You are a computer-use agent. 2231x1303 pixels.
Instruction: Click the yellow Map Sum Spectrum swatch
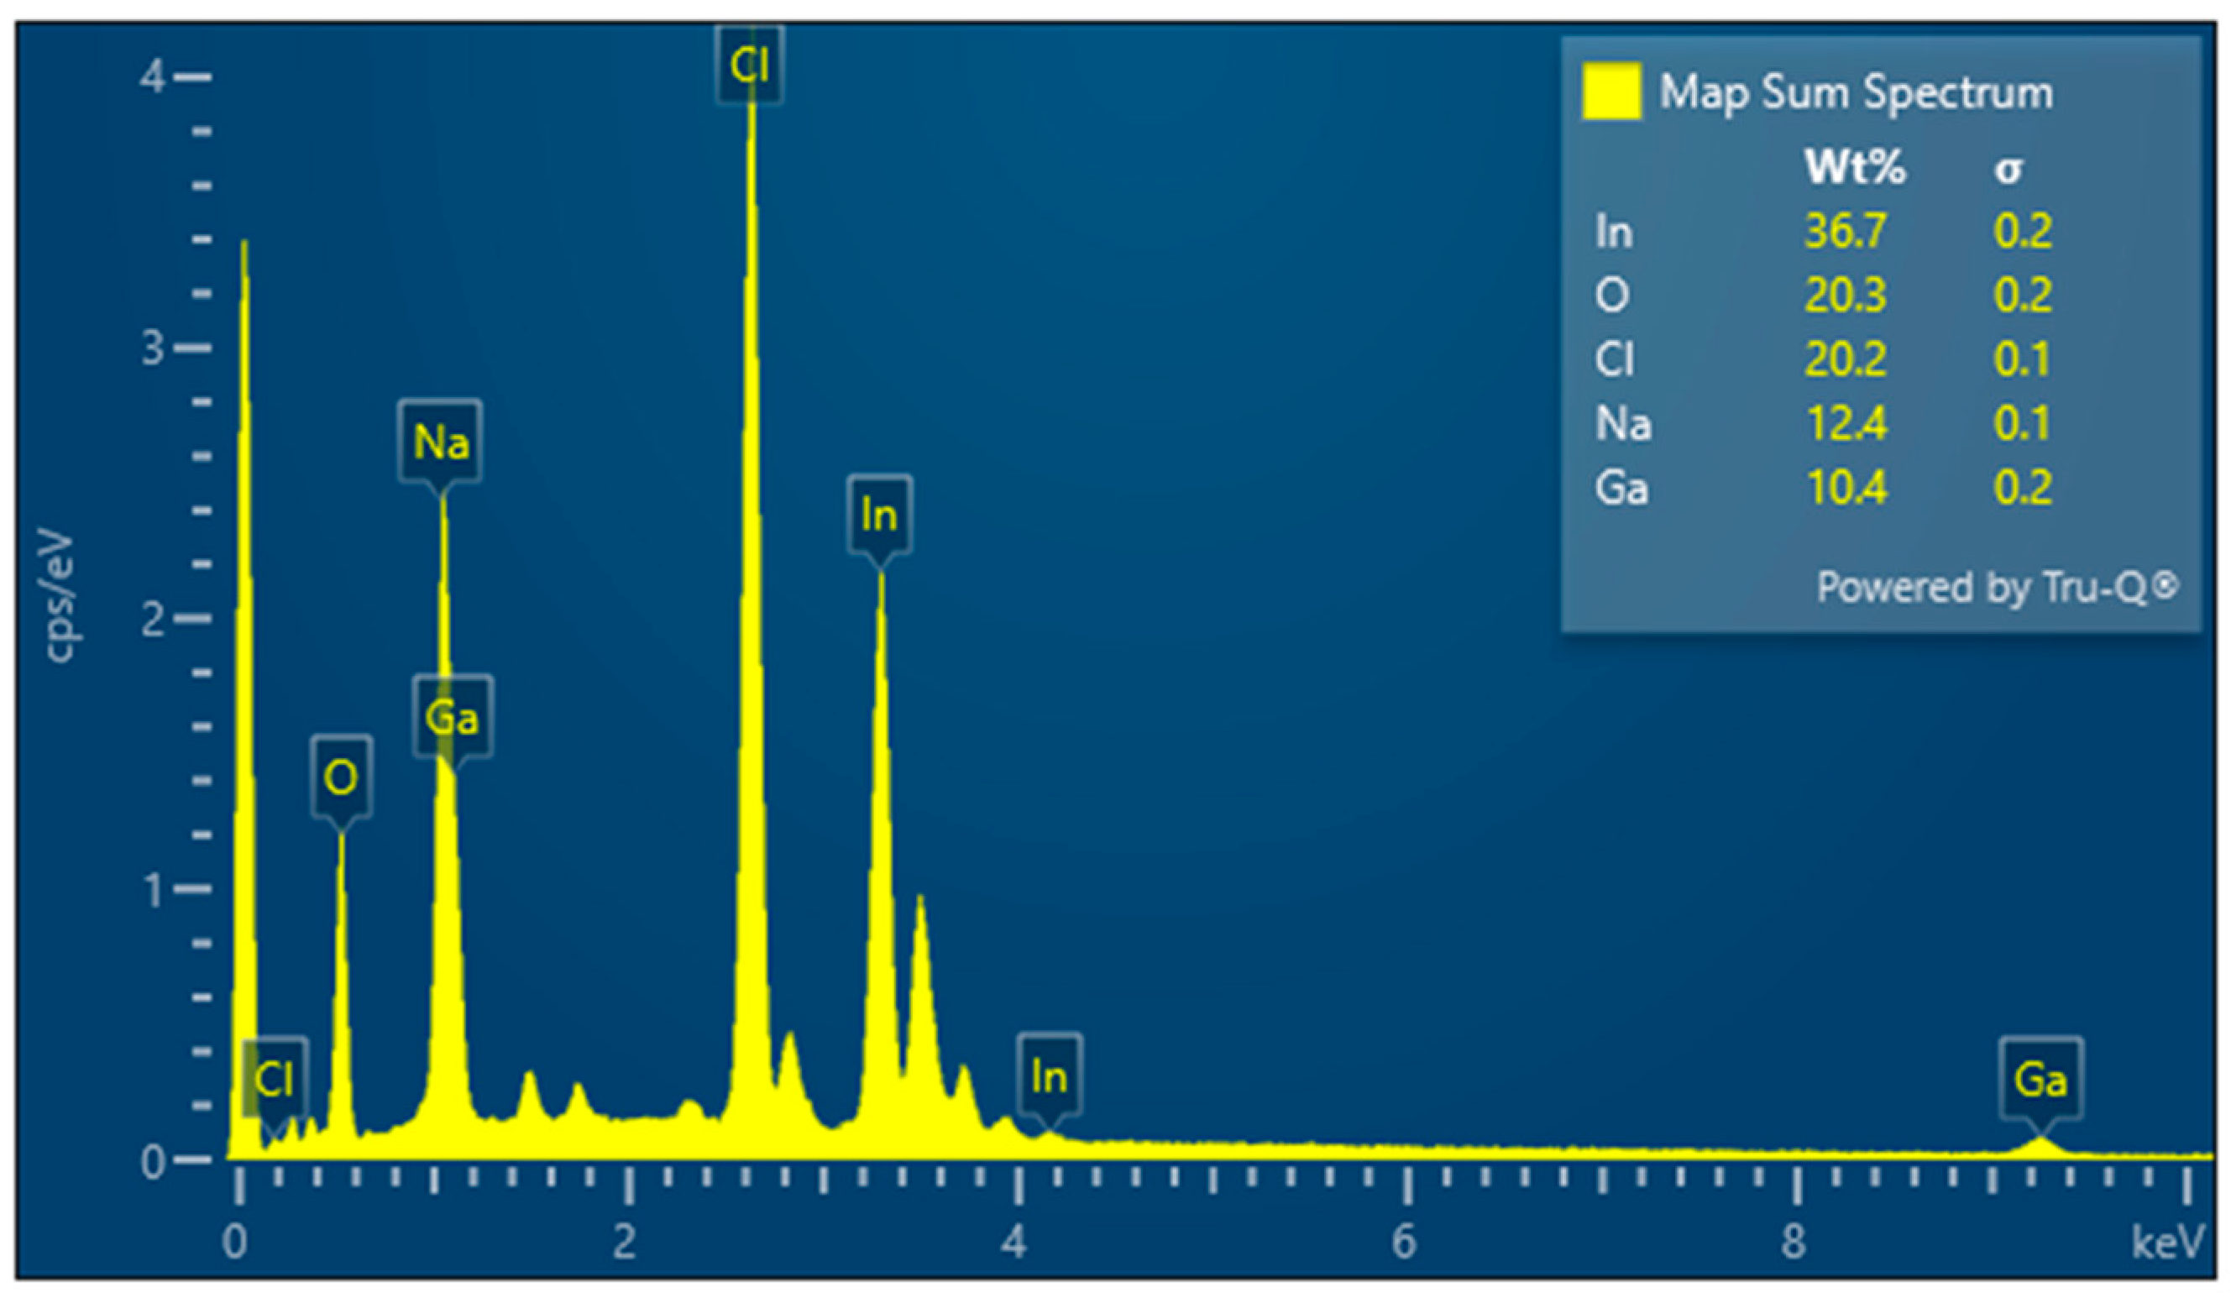click(1611, 92)
